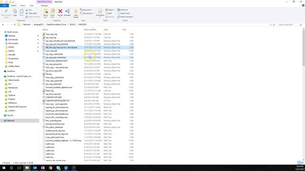Image resolution: width=305 pixels, height=171 pixels.
Task: Click History in the Open group
Action: tap(110, 17)
